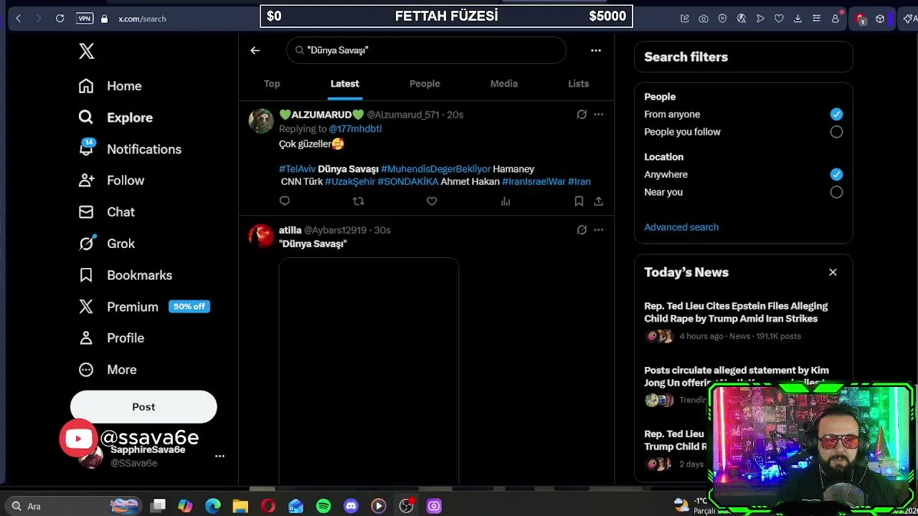The height and width of the screenshot is (516, 918).
Task: Share ALZUMARUD post
Action: (x=598, y=201)
